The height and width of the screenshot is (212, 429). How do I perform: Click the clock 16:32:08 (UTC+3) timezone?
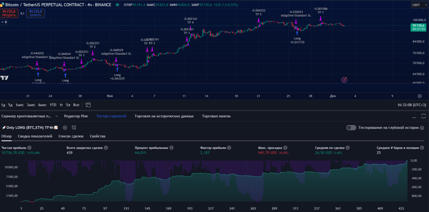point(412,105)
